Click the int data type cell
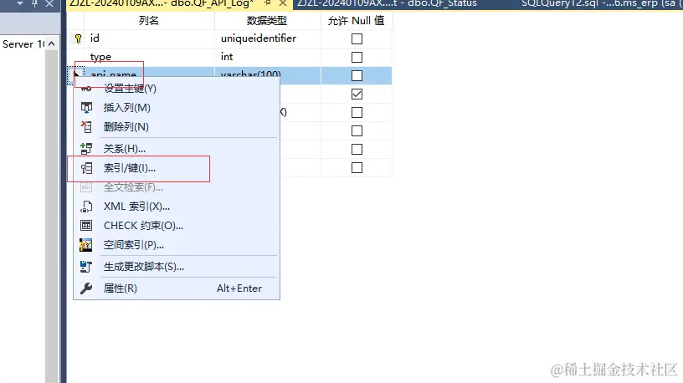This screenshot has height=383, width=683. pyautogui.click(x=268, y=57)
